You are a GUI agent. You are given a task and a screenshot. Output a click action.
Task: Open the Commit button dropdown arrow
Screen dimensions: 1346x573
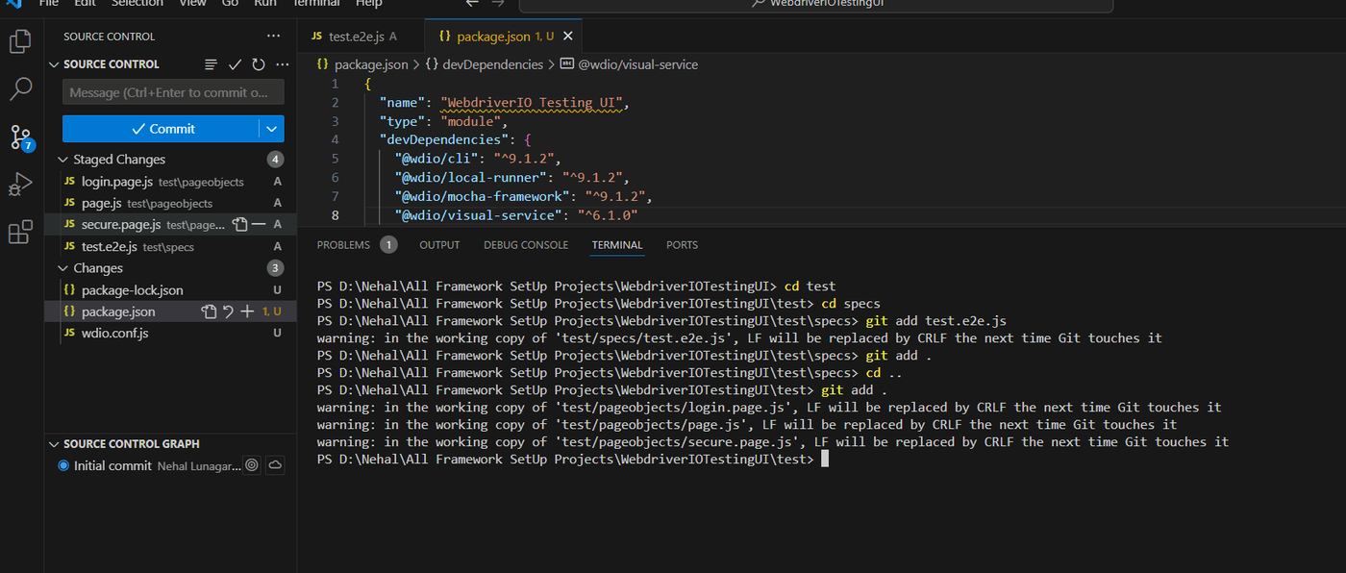point(271,129)
